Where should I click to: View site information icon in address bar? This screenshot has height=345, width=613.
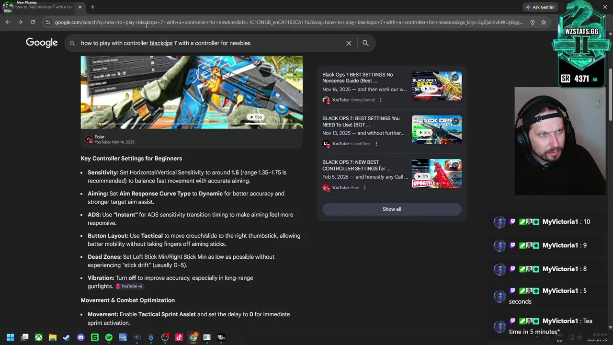(x=48, y=22)
